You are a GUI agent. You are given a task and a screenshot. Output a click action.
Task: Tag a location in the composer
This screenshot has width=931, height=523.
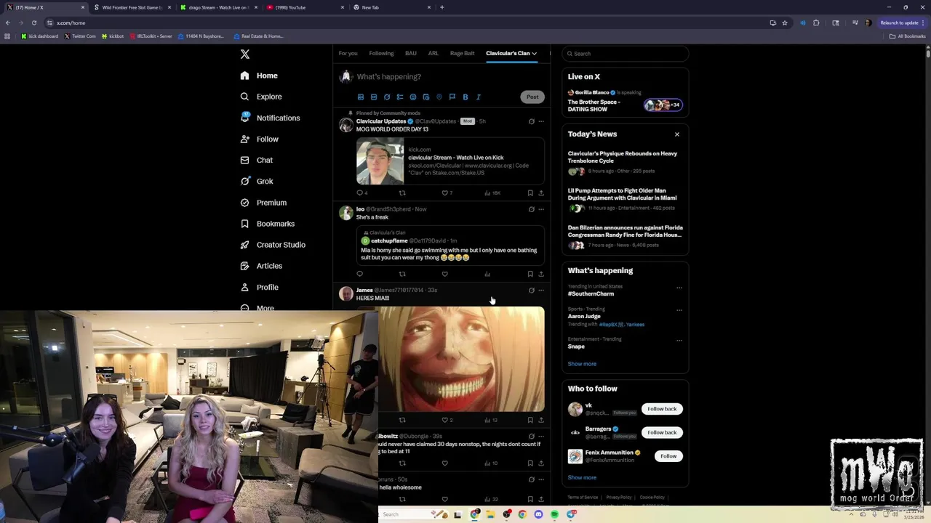click(x=439, y=97)
